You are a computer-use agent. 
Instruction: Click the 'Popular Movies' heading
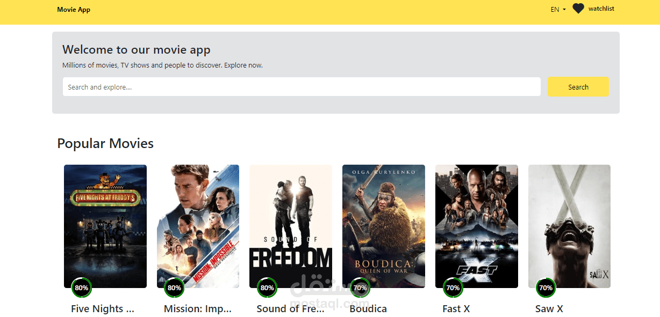point(105,144)
